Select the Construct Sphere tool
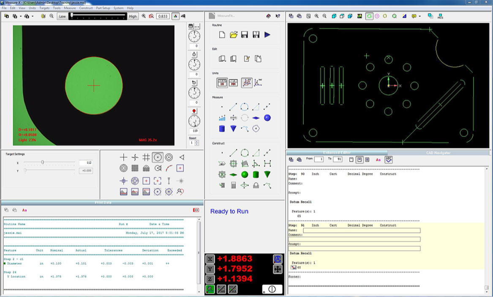 245,174
